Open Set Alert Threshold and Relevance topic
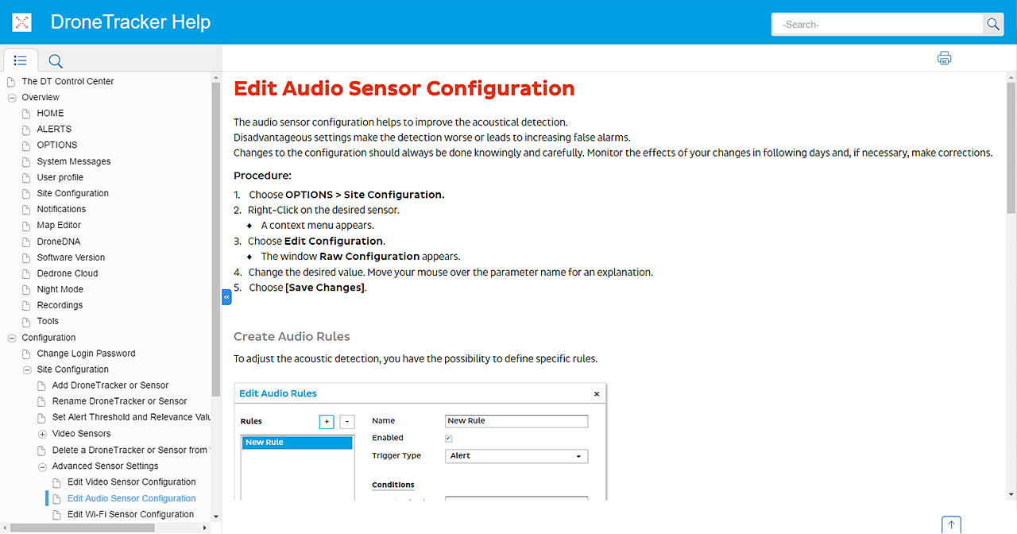1017x534 pixels. pyautogui.click(x=131, y=417)
